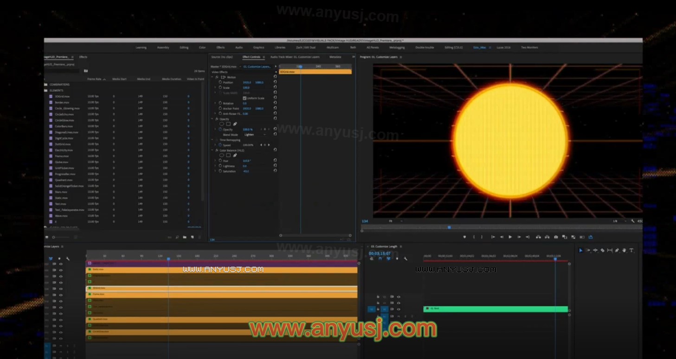Create ellipse mask under Opacity effect

point(221,124)
